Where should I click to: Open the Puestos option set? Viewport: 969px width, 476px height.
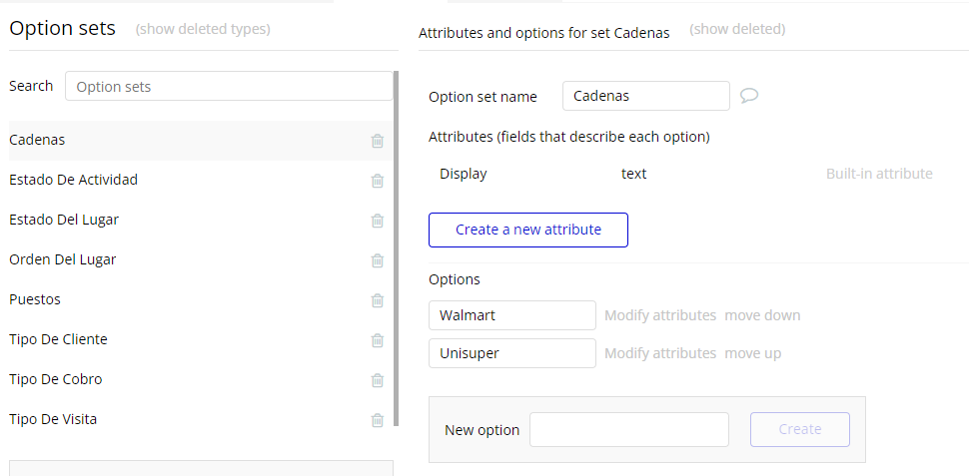[35, 299]
